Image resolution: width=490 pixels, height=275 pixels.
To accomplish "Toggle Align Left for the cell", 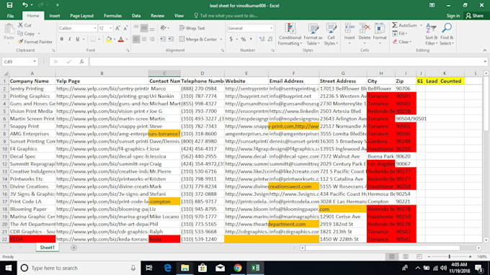I will 136,39.
